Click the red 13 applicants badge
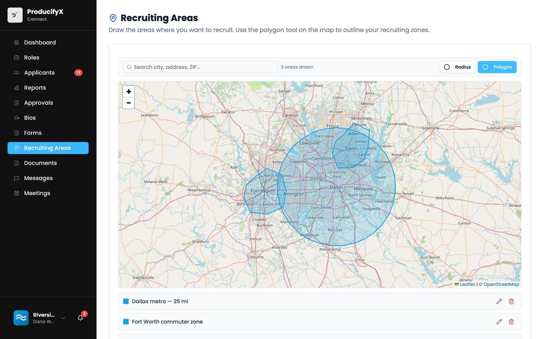The height and width of the screenshot is (339, 543). click(x=78, y=72)
